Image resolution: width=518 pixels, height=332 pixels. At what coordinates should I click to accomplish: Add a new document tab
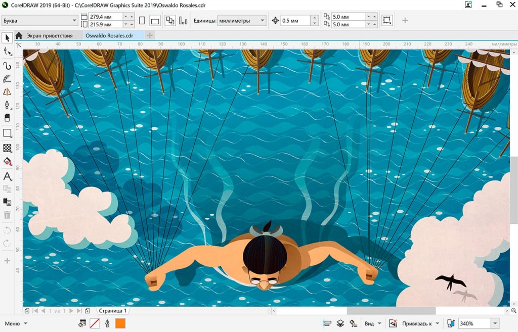pos(150,35)
